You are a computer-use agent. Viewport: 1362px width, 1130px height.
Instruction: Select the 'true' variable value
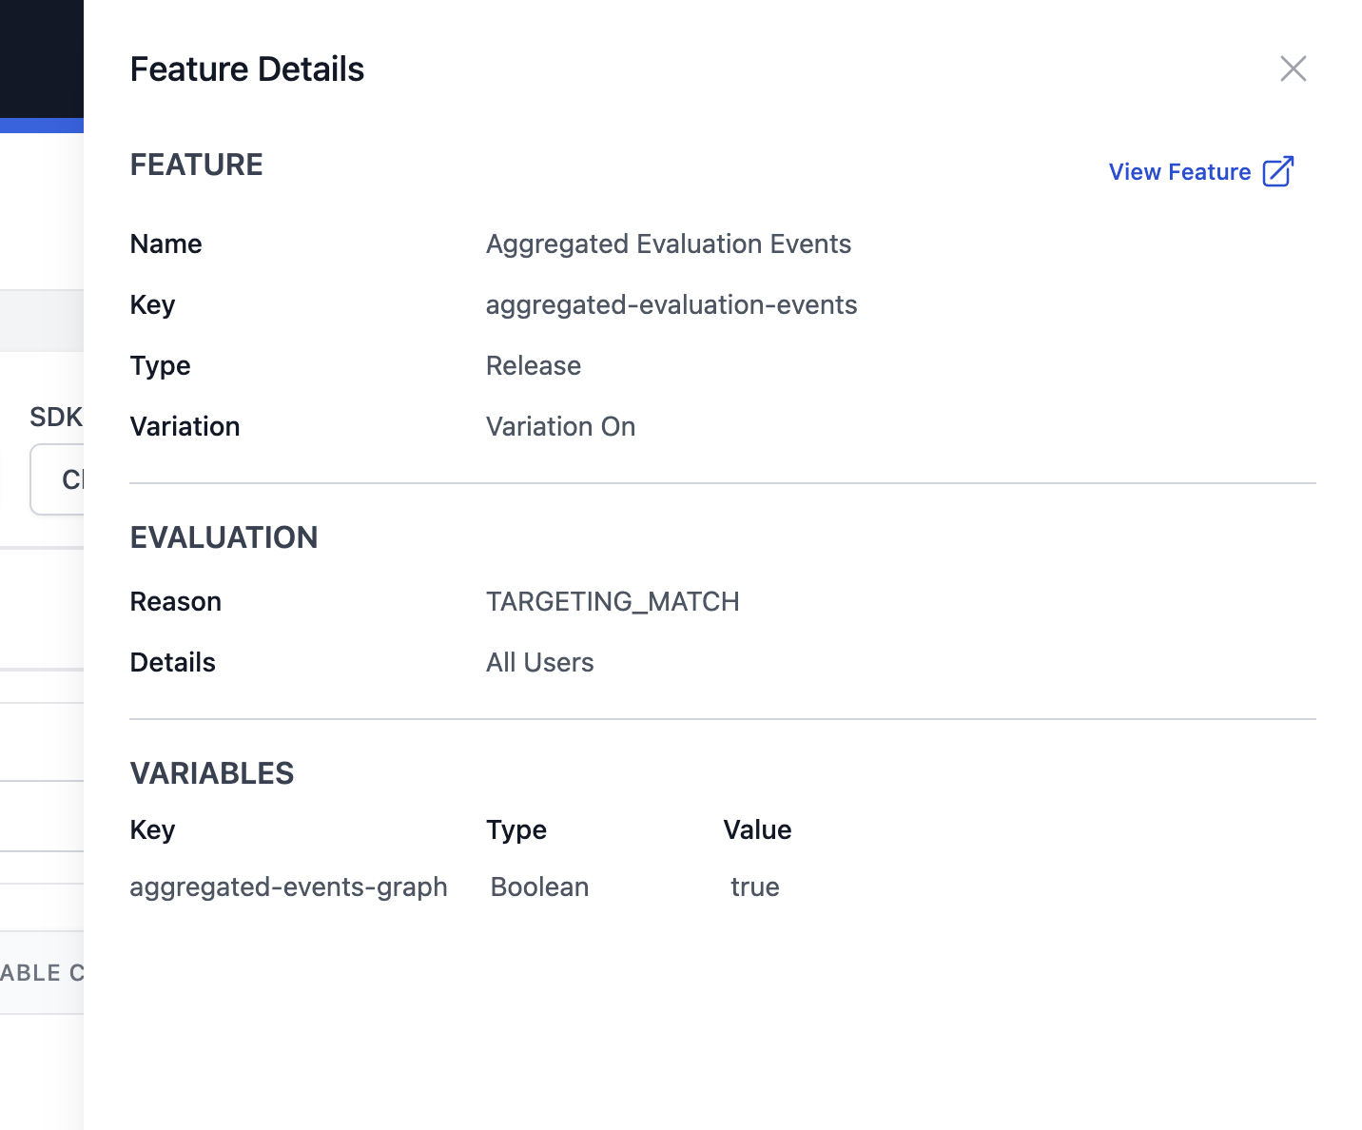(754, 887)
